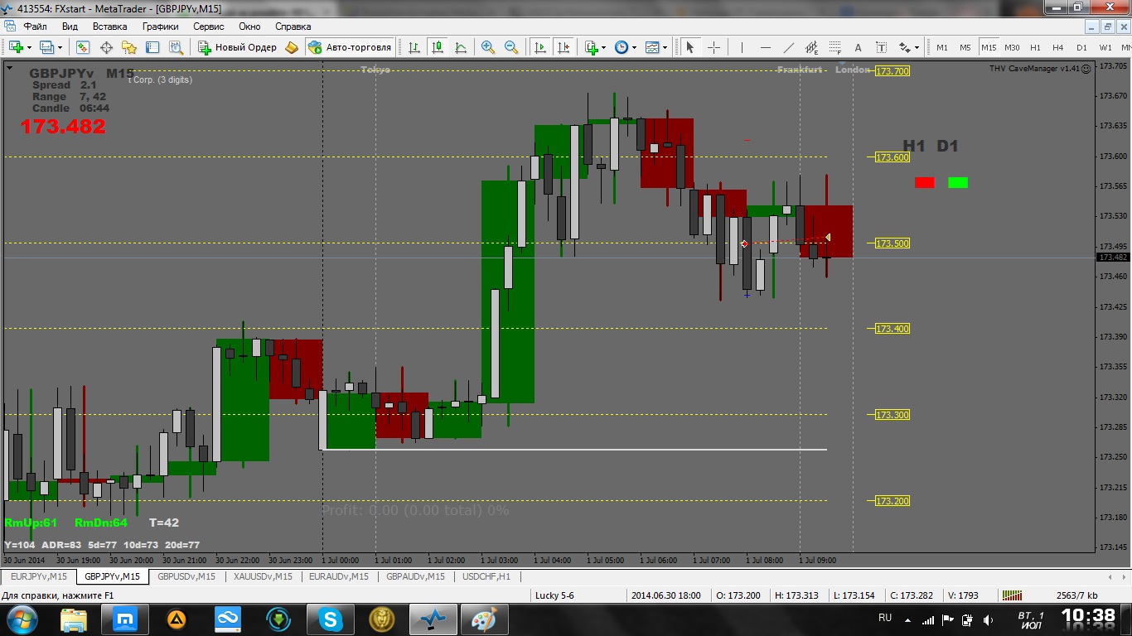Switch chart to bar chart mode

[414, 47]
